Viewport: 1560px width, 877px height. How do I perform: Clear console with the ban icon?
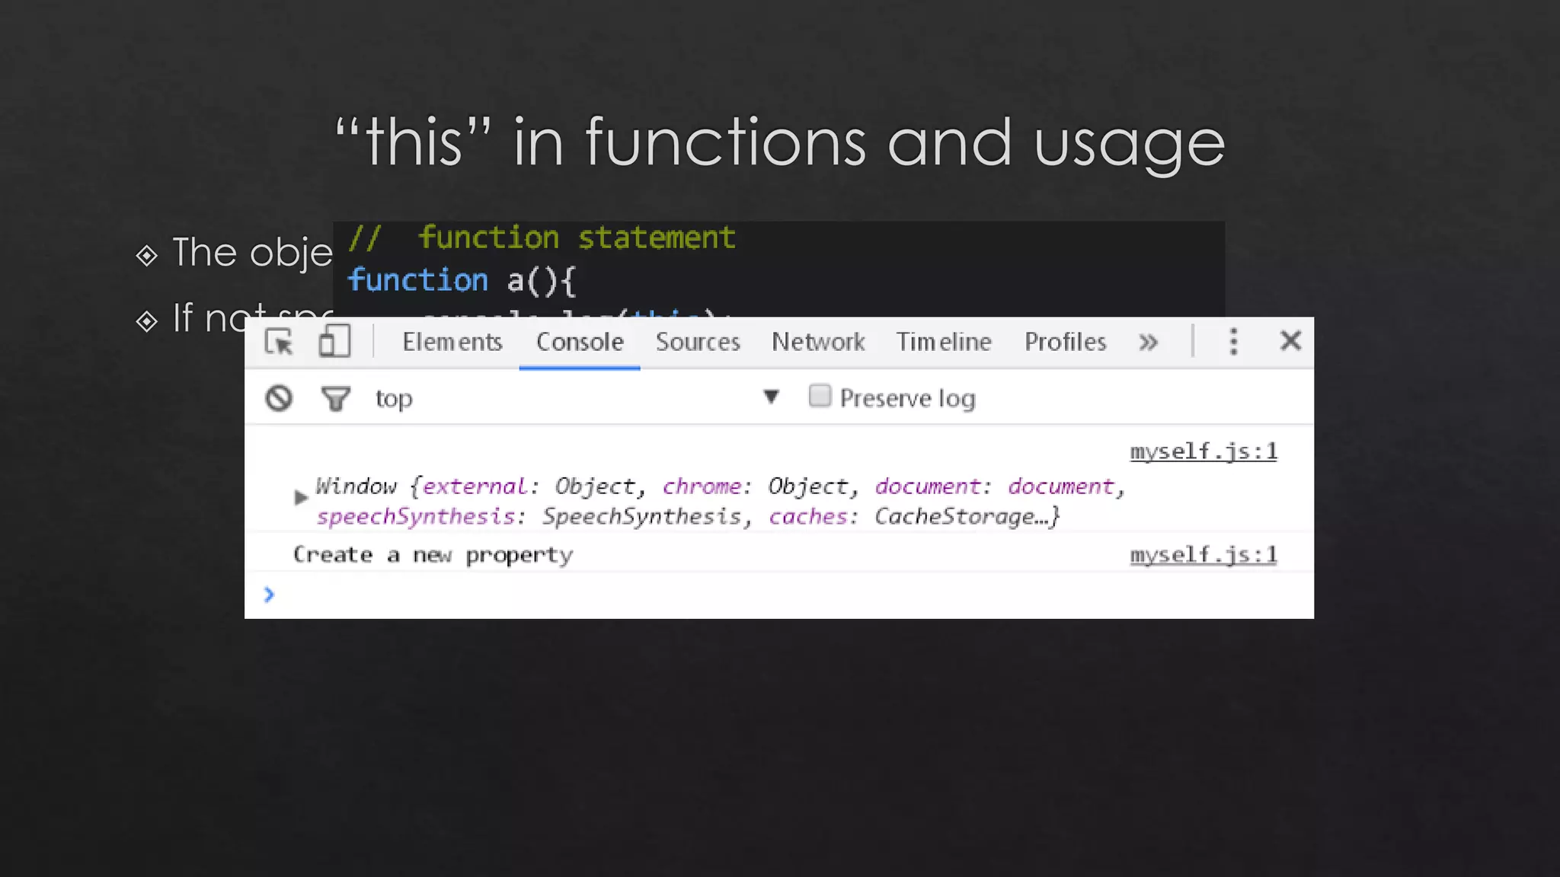[x=279, y=398]
